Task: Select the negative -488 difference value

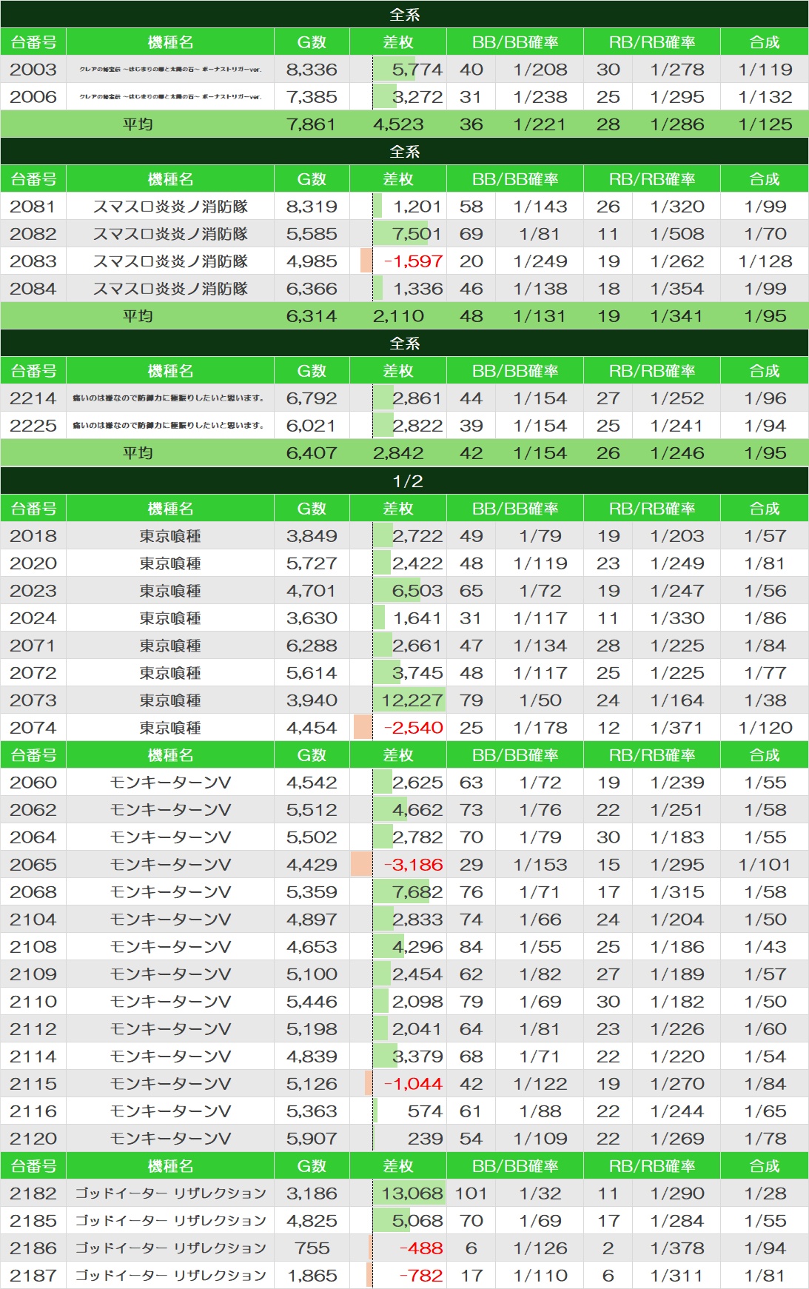Action: point(421,1248)
